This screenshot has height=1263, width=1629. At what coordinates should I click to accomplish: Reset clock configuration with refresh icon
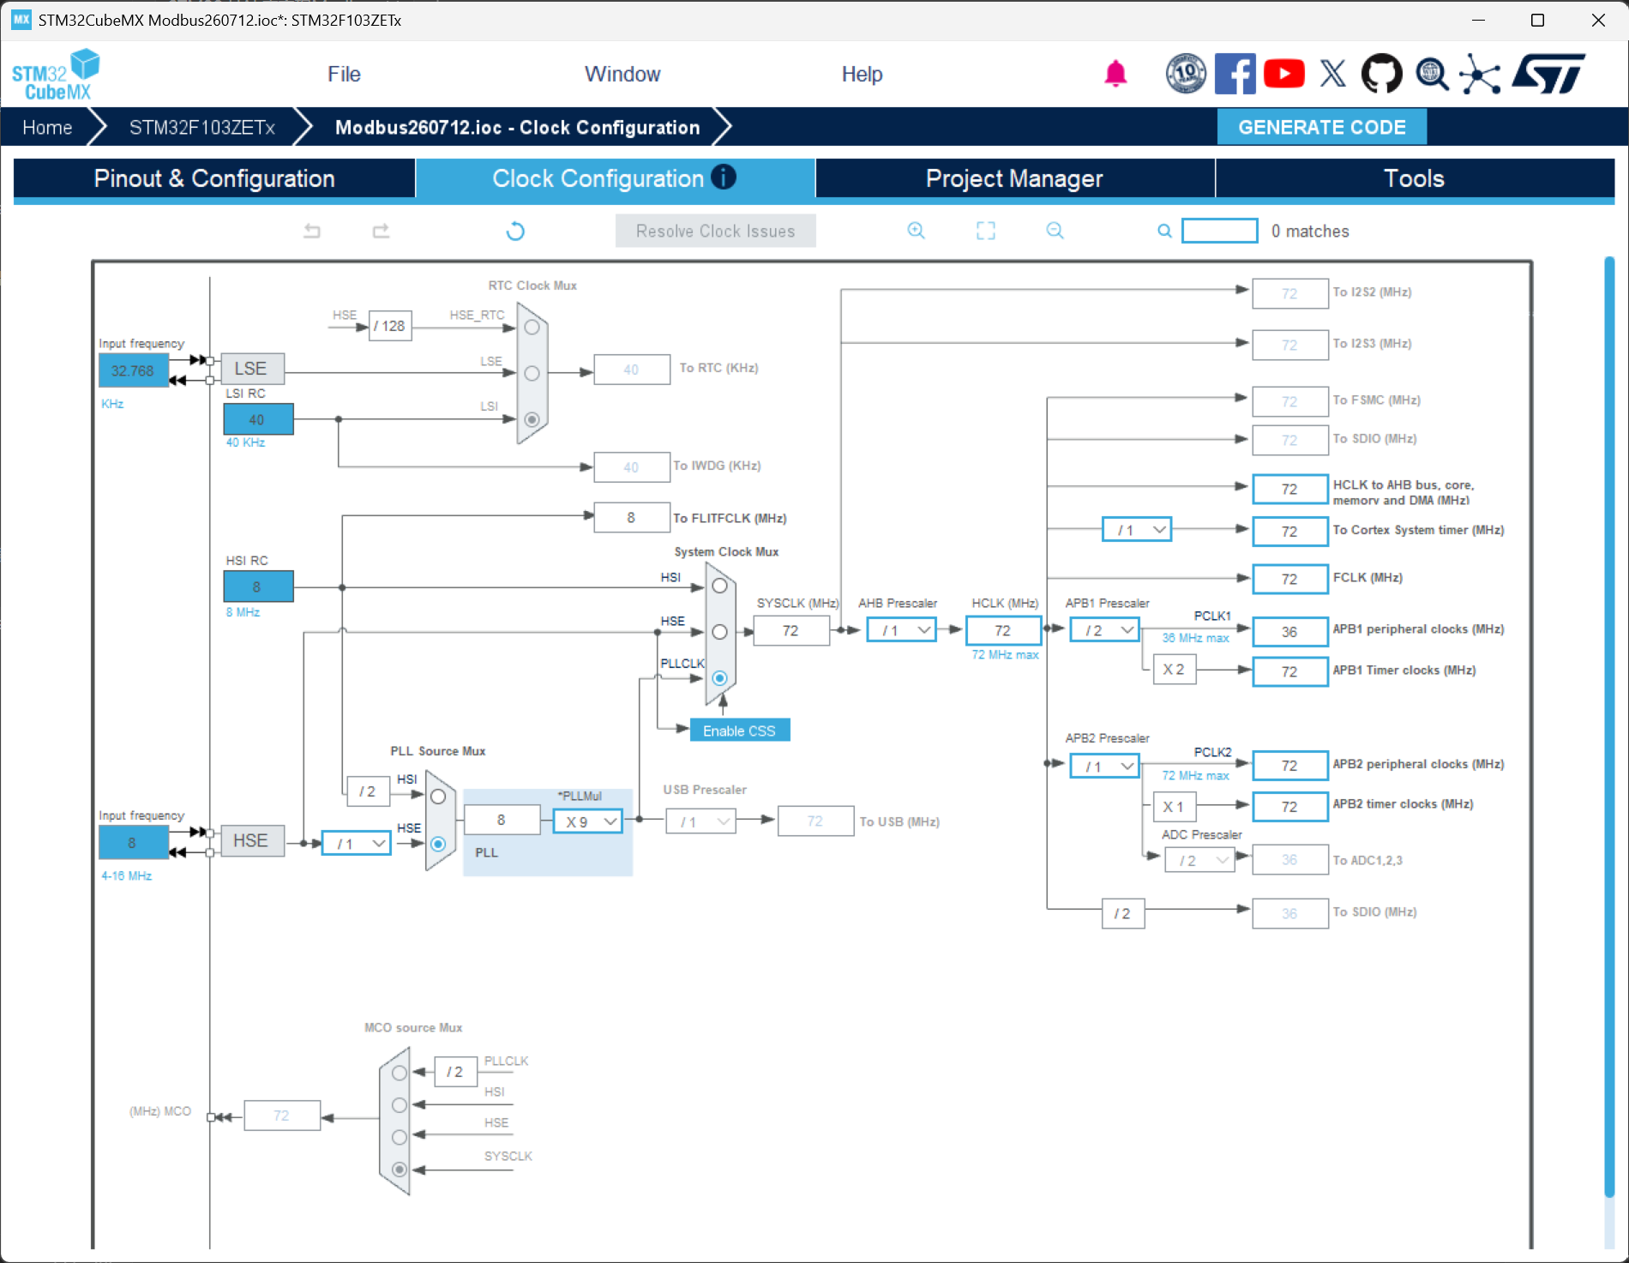(x=515, y=231)
